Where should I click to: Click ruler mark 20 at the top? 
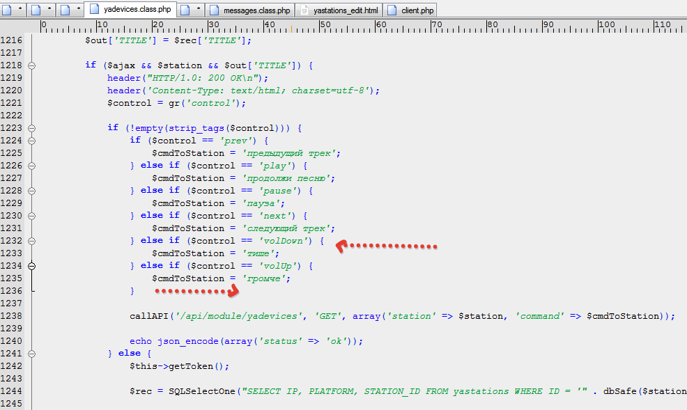tap(157, 25)
